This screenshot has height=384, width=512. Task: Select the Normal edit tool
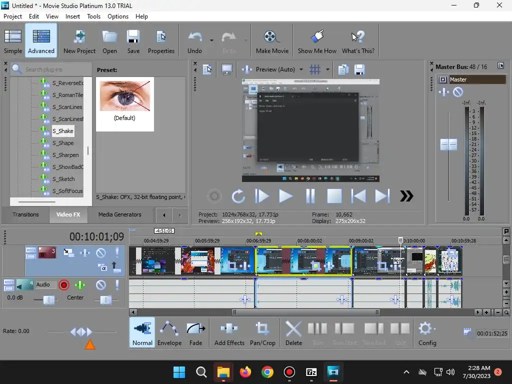click(142, 332)
